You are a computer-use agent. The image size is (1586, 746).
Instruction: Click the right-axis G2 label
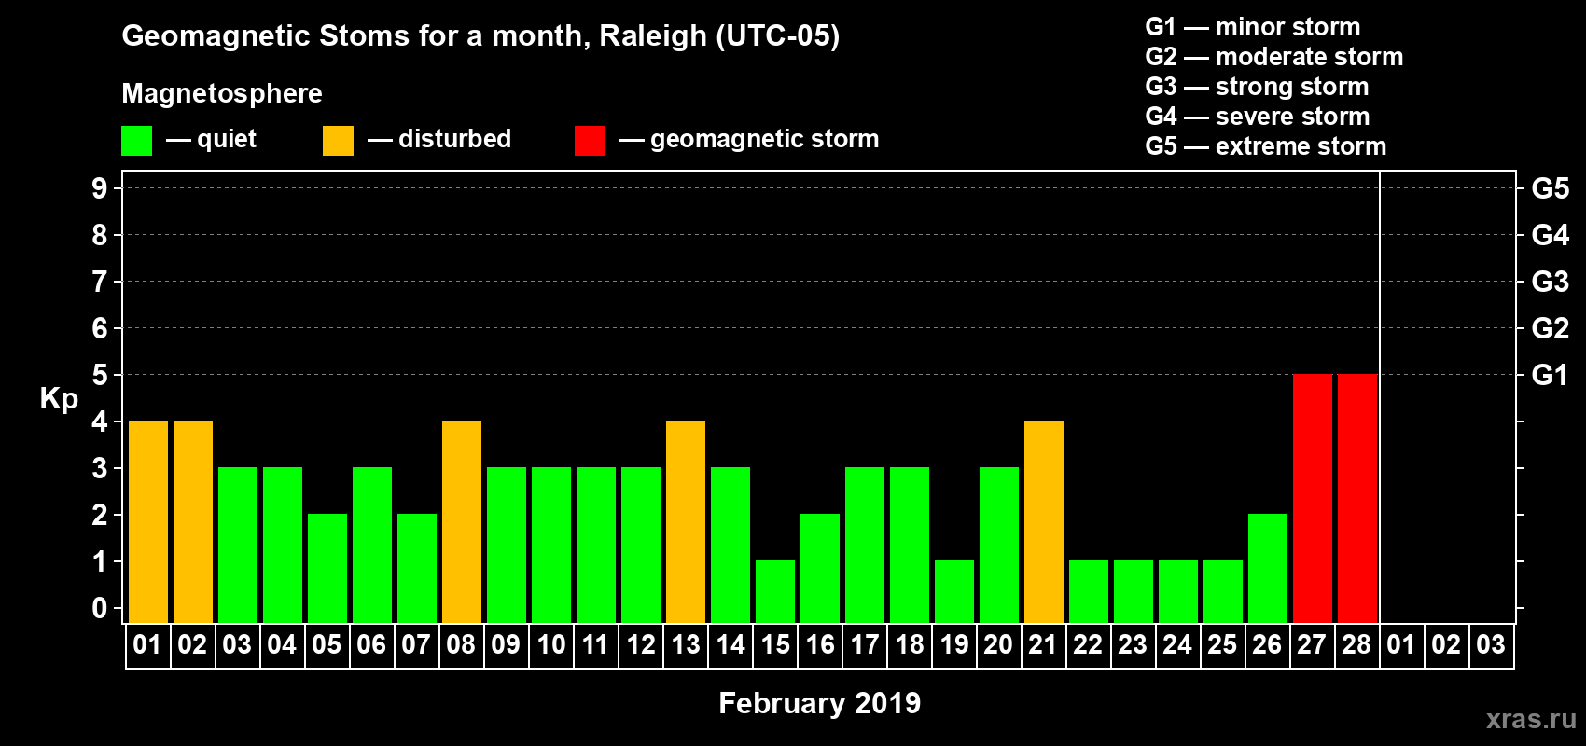pos(1550,328)
